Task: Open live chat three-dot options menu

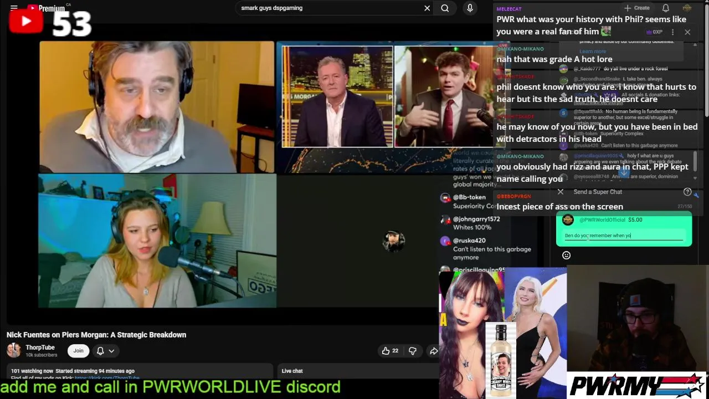Action: [672, 32]
